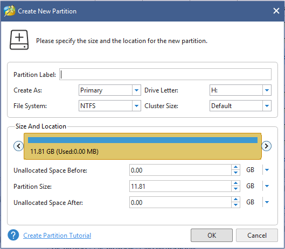This screenshot has width=285, height=249.
Task: Click the blue partition size bar
Action: tap(143, 140)
